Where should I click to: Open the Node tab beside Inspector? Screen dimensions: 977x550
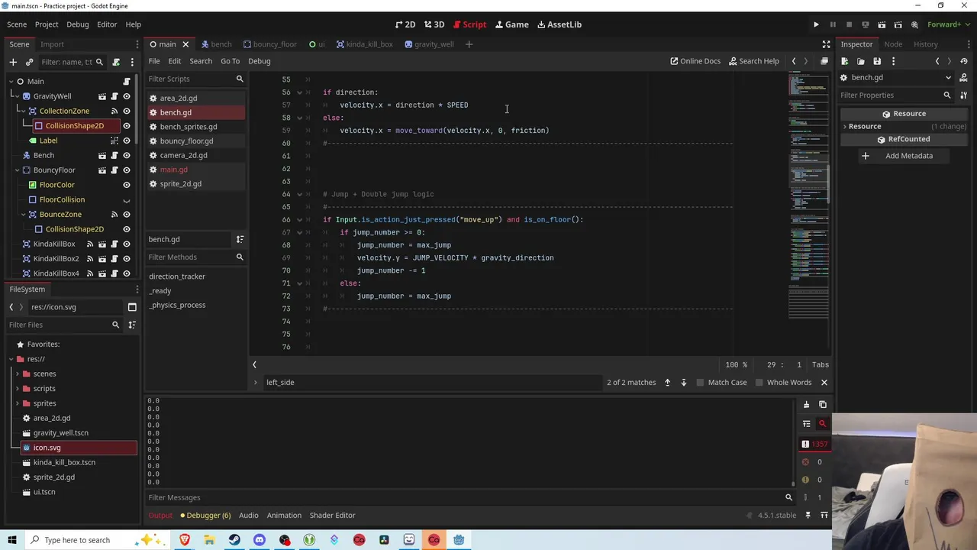(892, 44)
